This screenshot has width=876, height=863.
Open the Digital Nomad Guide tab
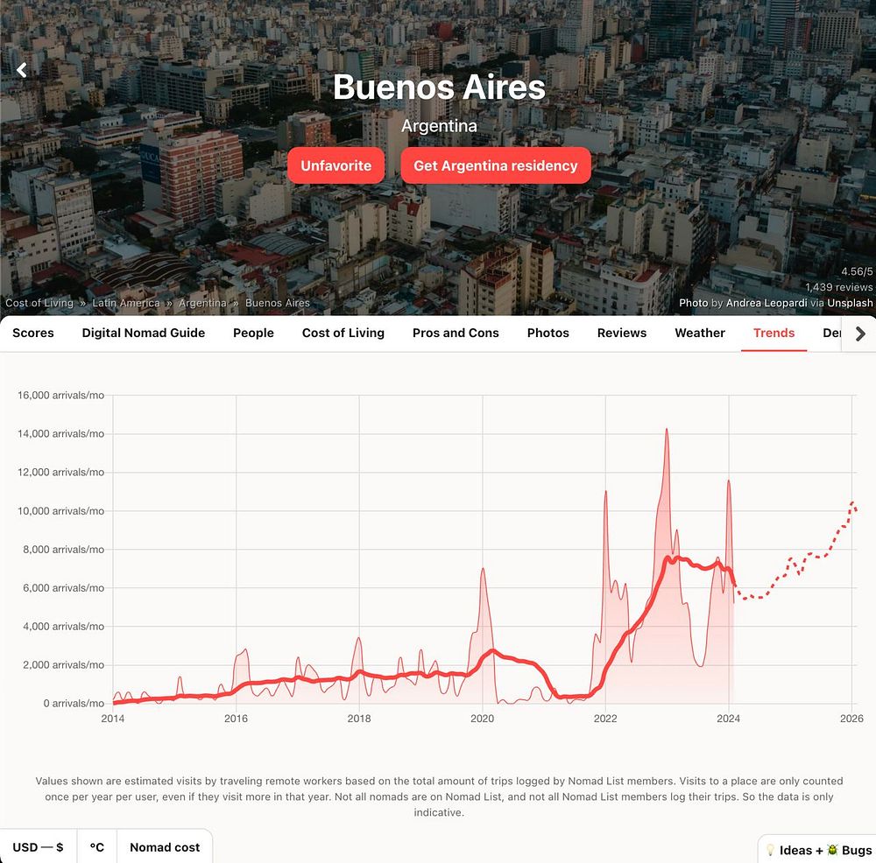(144, 333)
